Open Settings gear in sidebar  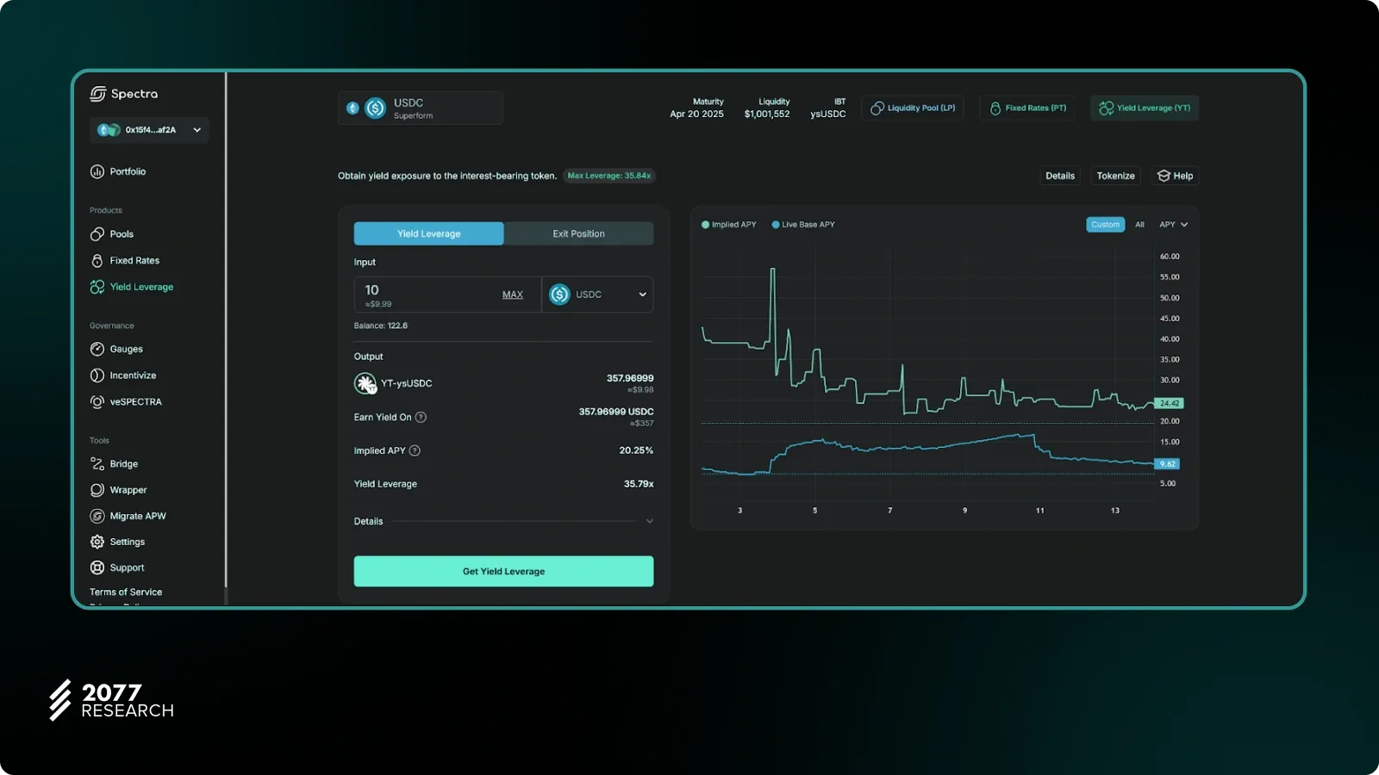click(97, 542)
